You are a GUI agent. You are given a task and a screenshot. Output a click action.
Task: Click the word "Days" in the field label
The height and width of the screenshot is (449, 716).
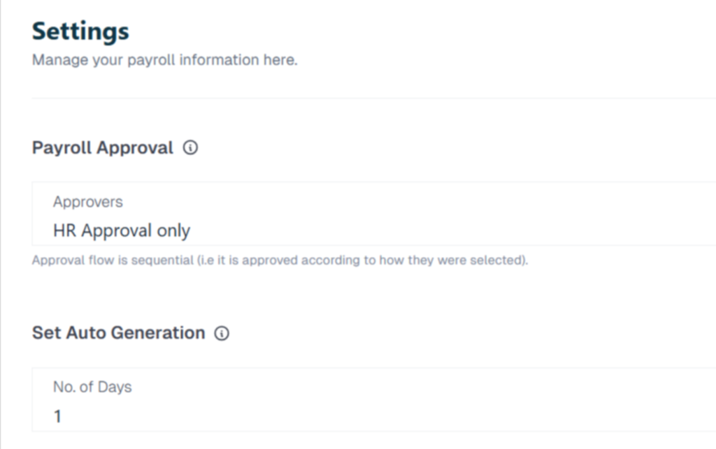tap(115, 387)
